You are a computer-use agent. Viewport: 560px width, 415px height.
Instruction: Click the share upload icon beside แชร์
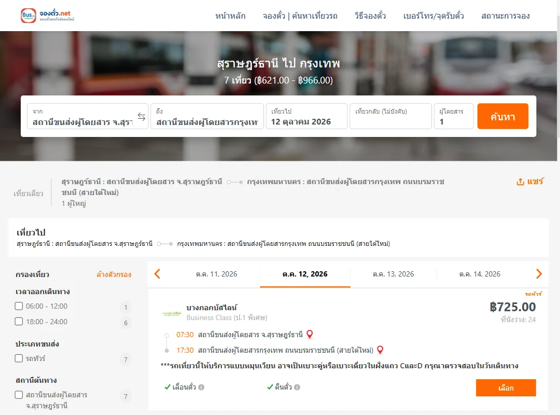521,182
